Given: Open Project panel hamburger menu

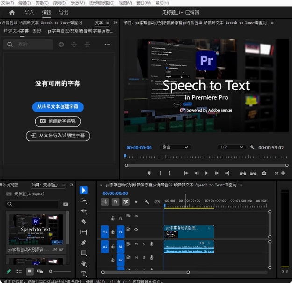Looking at the screenshot, I should (x=64, y=185).
